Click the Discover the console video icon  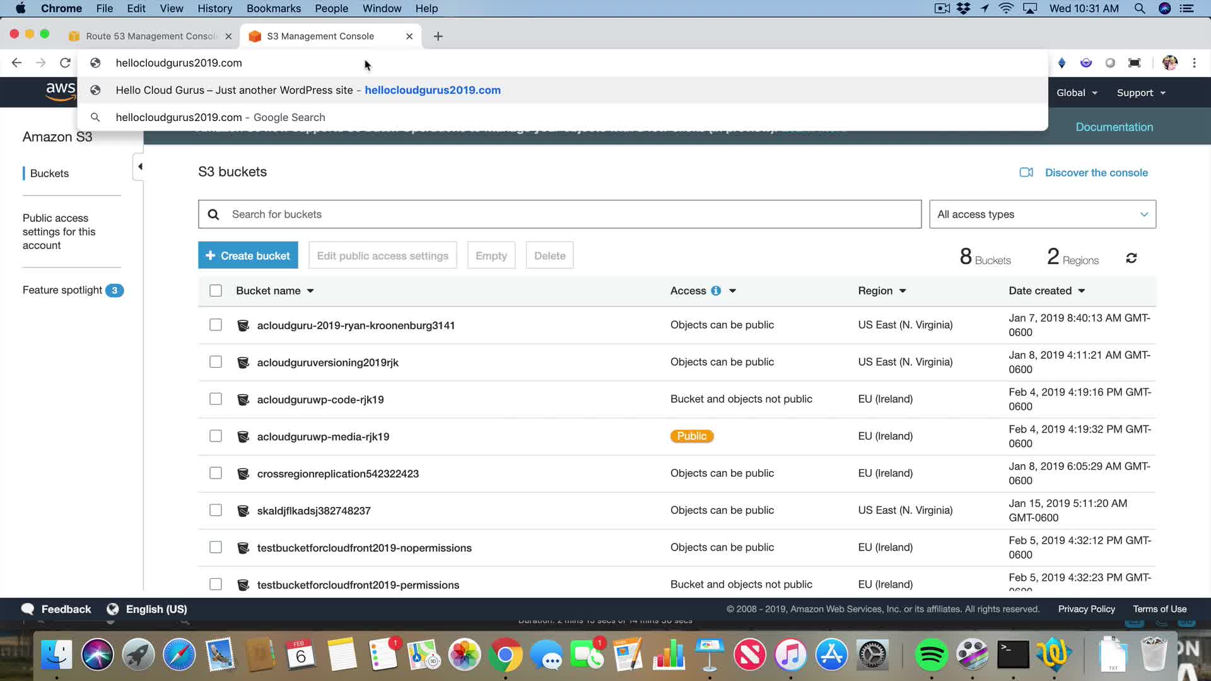click(x=1026, y=172)
